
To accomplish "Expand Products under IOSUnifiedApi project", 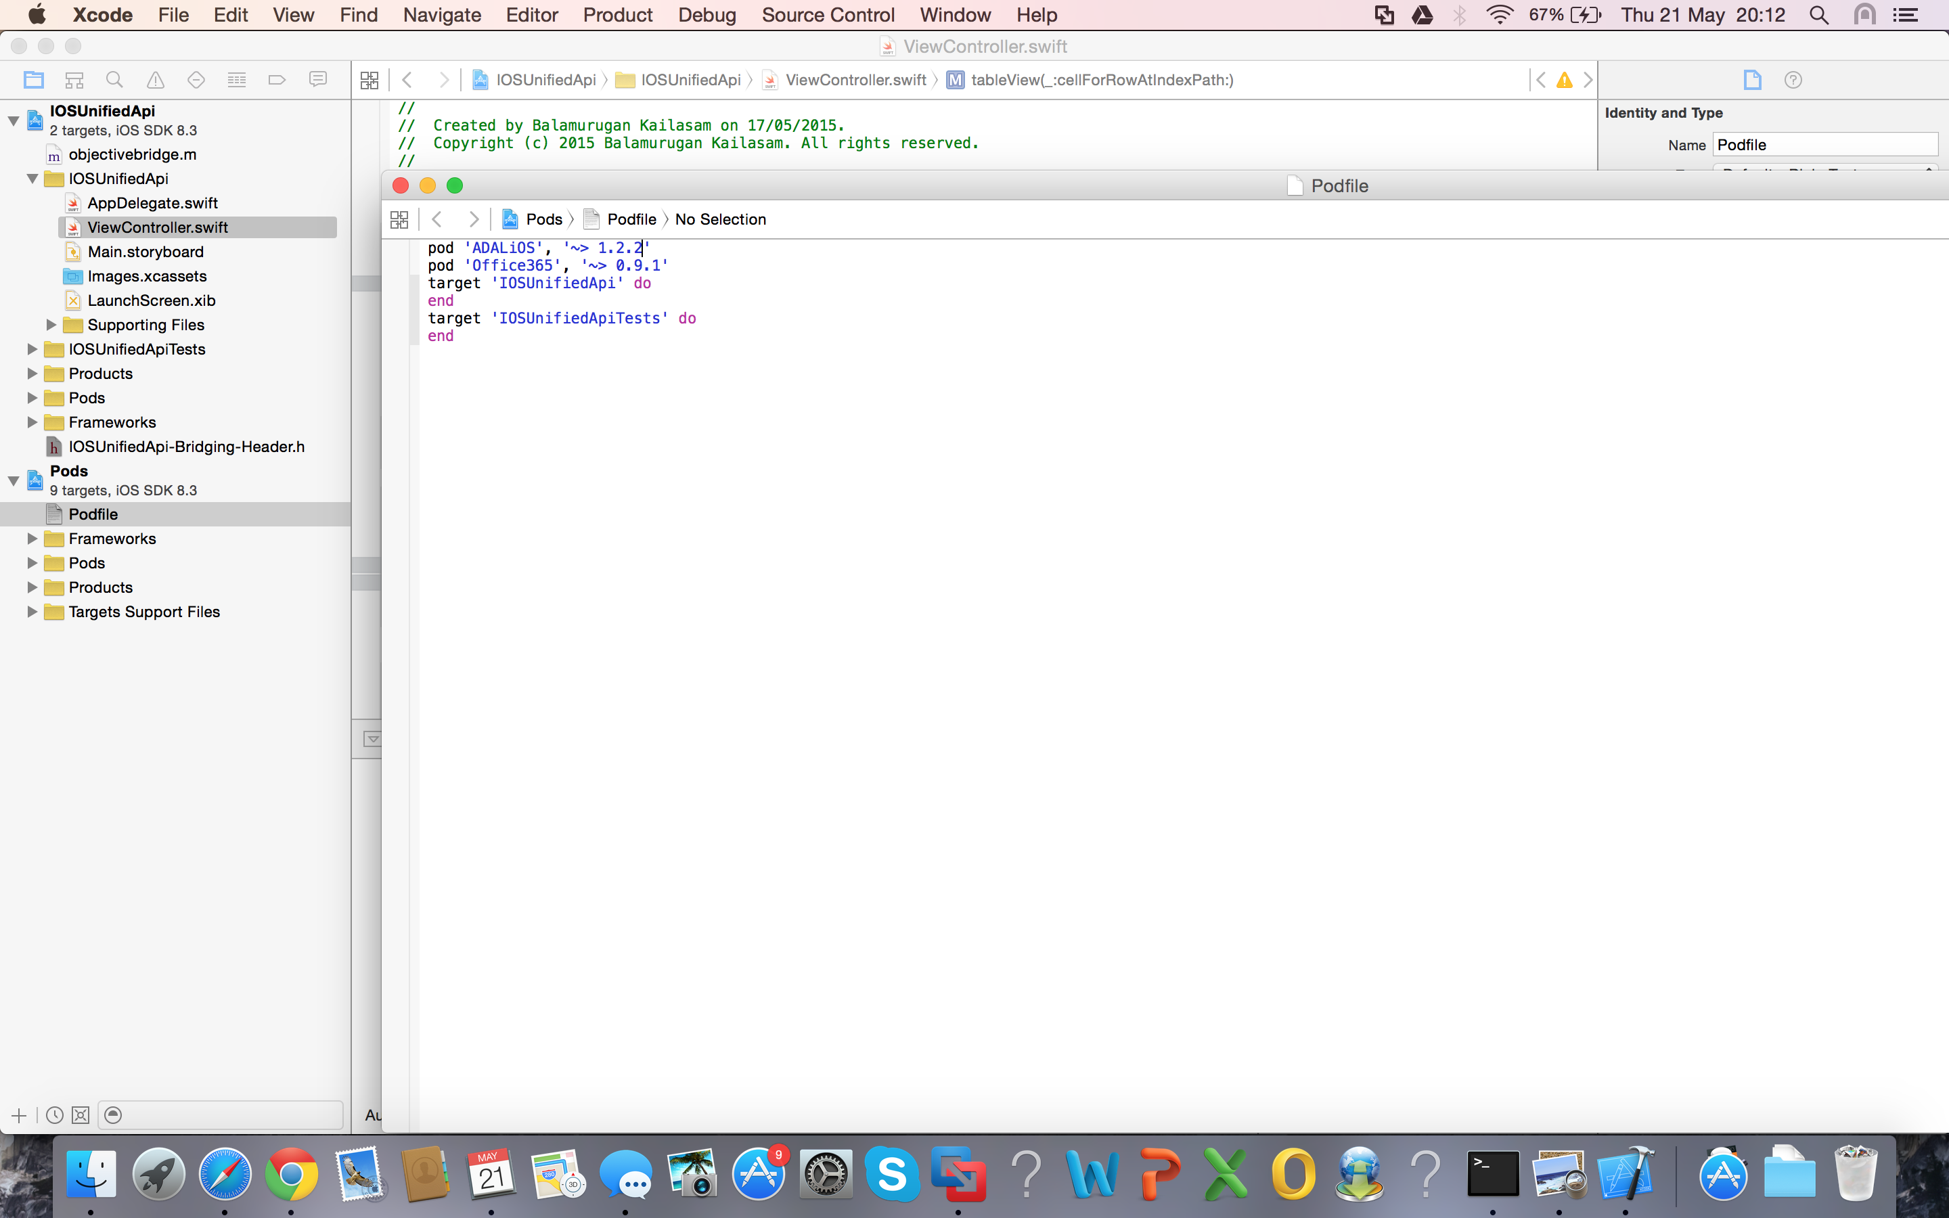I will coord(32,374).
